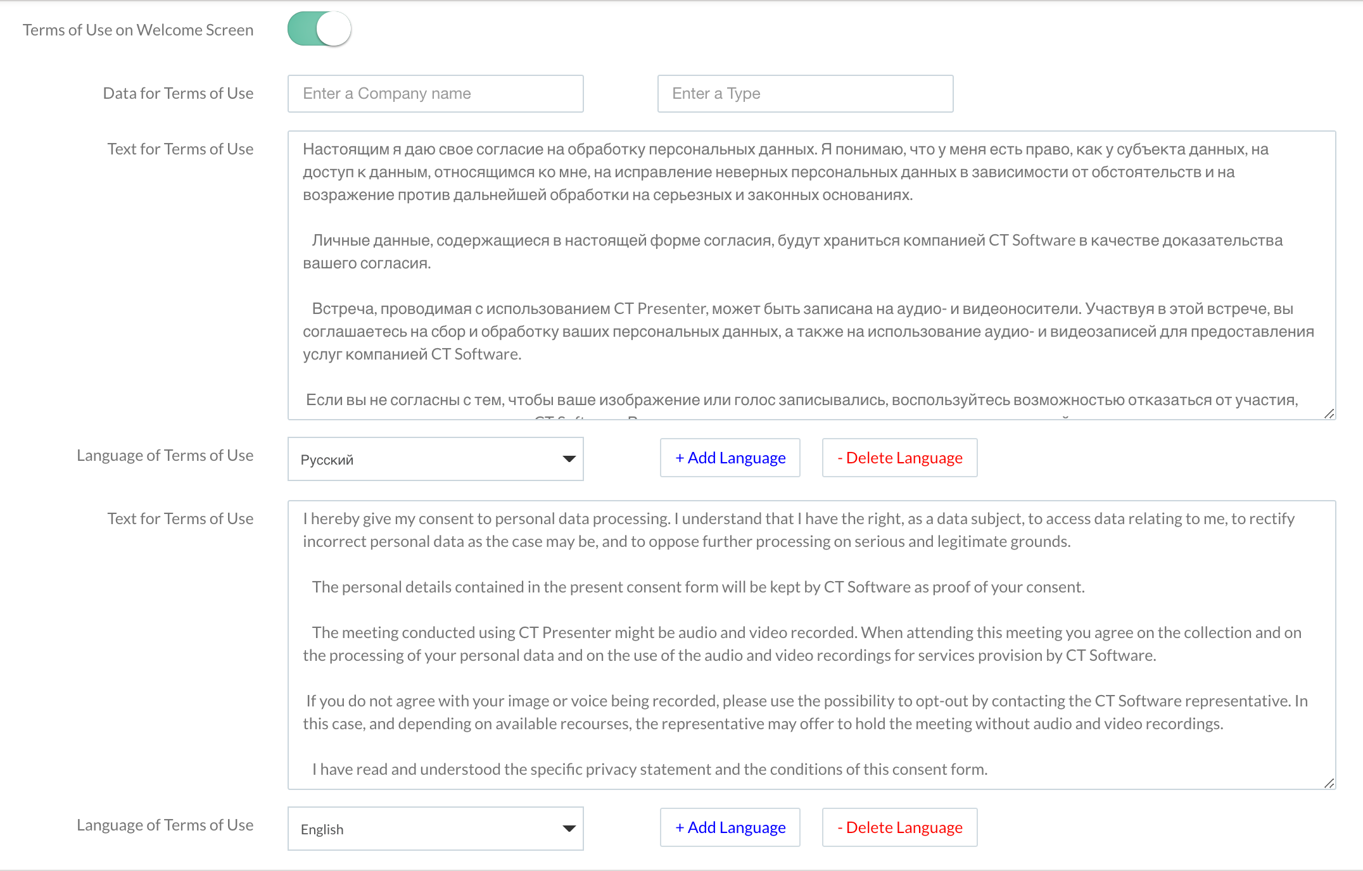Click the line 'I hereby give my consent'
The image size is (1363, 871).
pyautogui.click(x=798, y=518)
